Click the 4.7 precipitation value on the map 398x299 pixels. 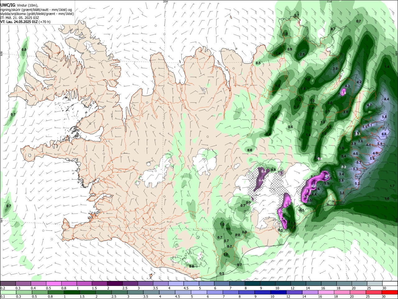(x=369, y=105)
